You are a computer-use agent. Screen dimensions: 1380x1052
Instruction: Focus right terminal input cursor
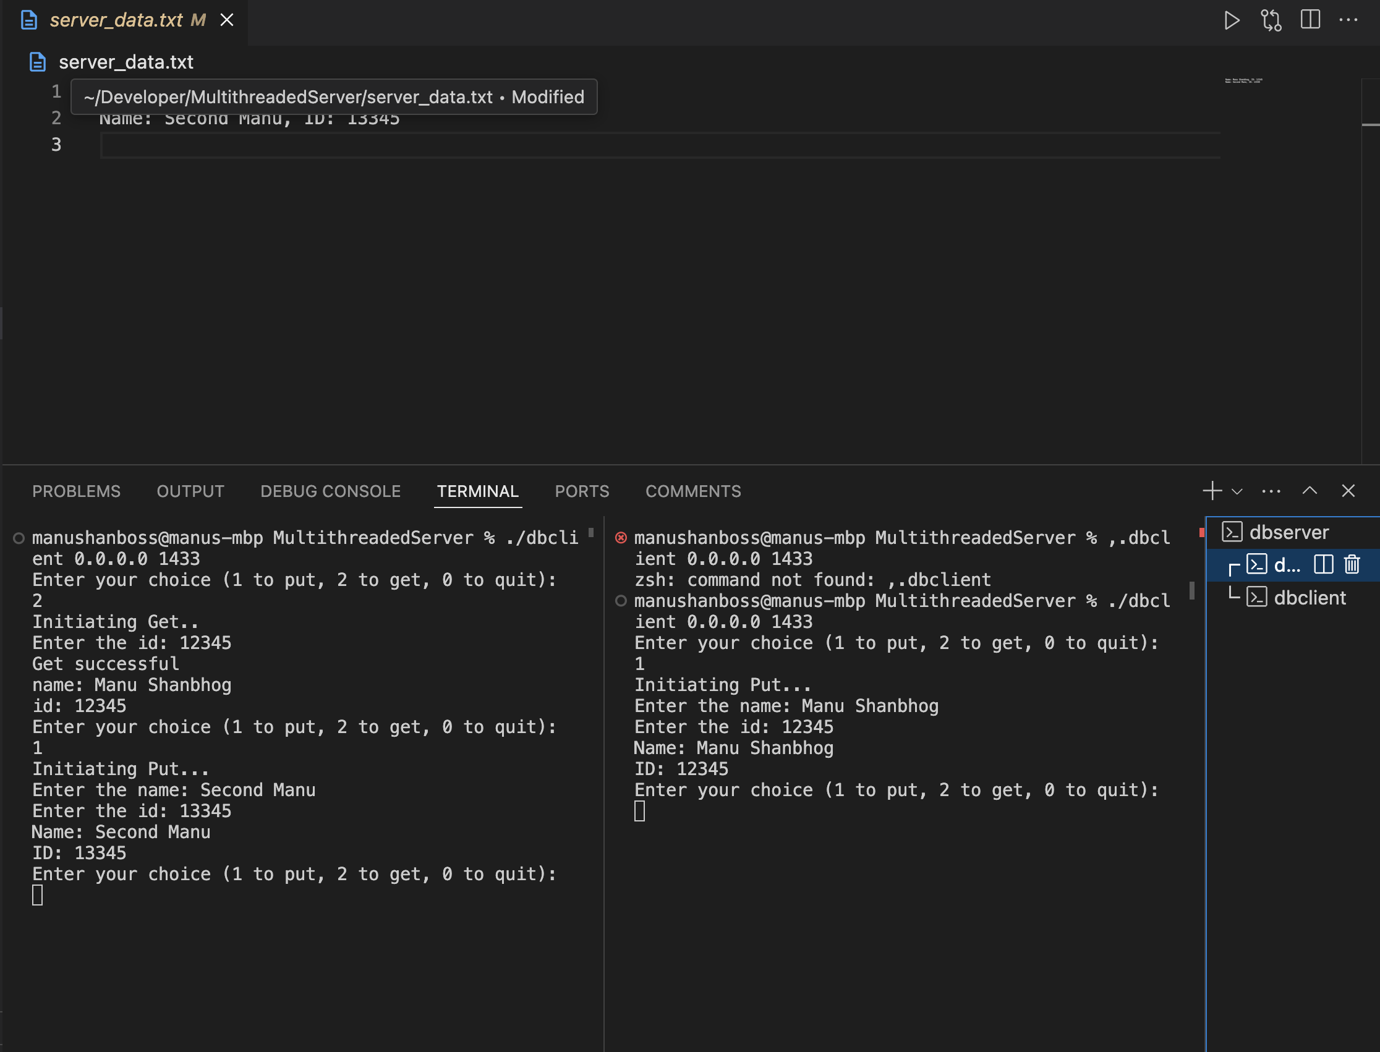639,812
